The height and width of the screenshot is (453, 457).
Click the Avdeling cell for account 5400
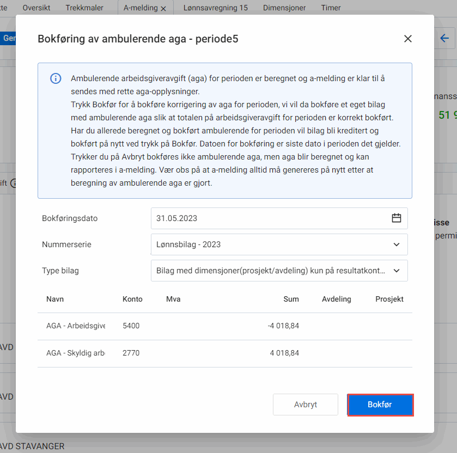coord(336,326)
